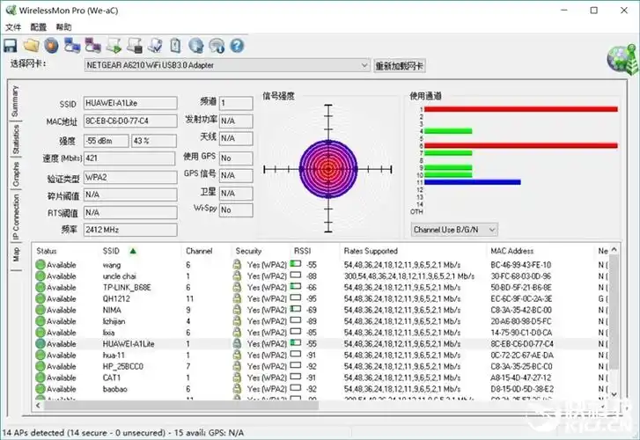The image size is (640, 440).
Task: Click the blue channel 11 usage bar
Action: [473, 182]
